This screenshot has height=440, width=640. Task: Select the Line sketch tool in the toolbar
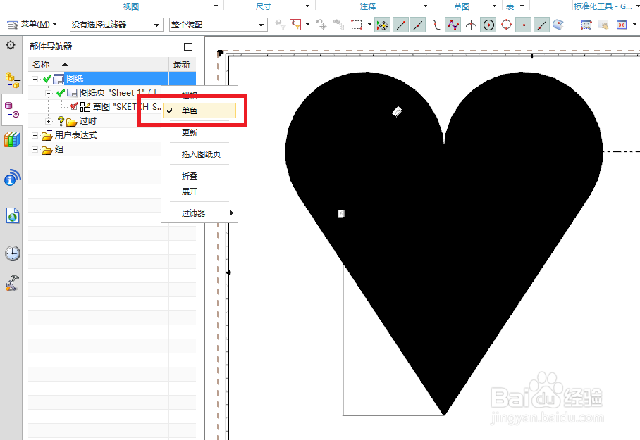[400, 25]
